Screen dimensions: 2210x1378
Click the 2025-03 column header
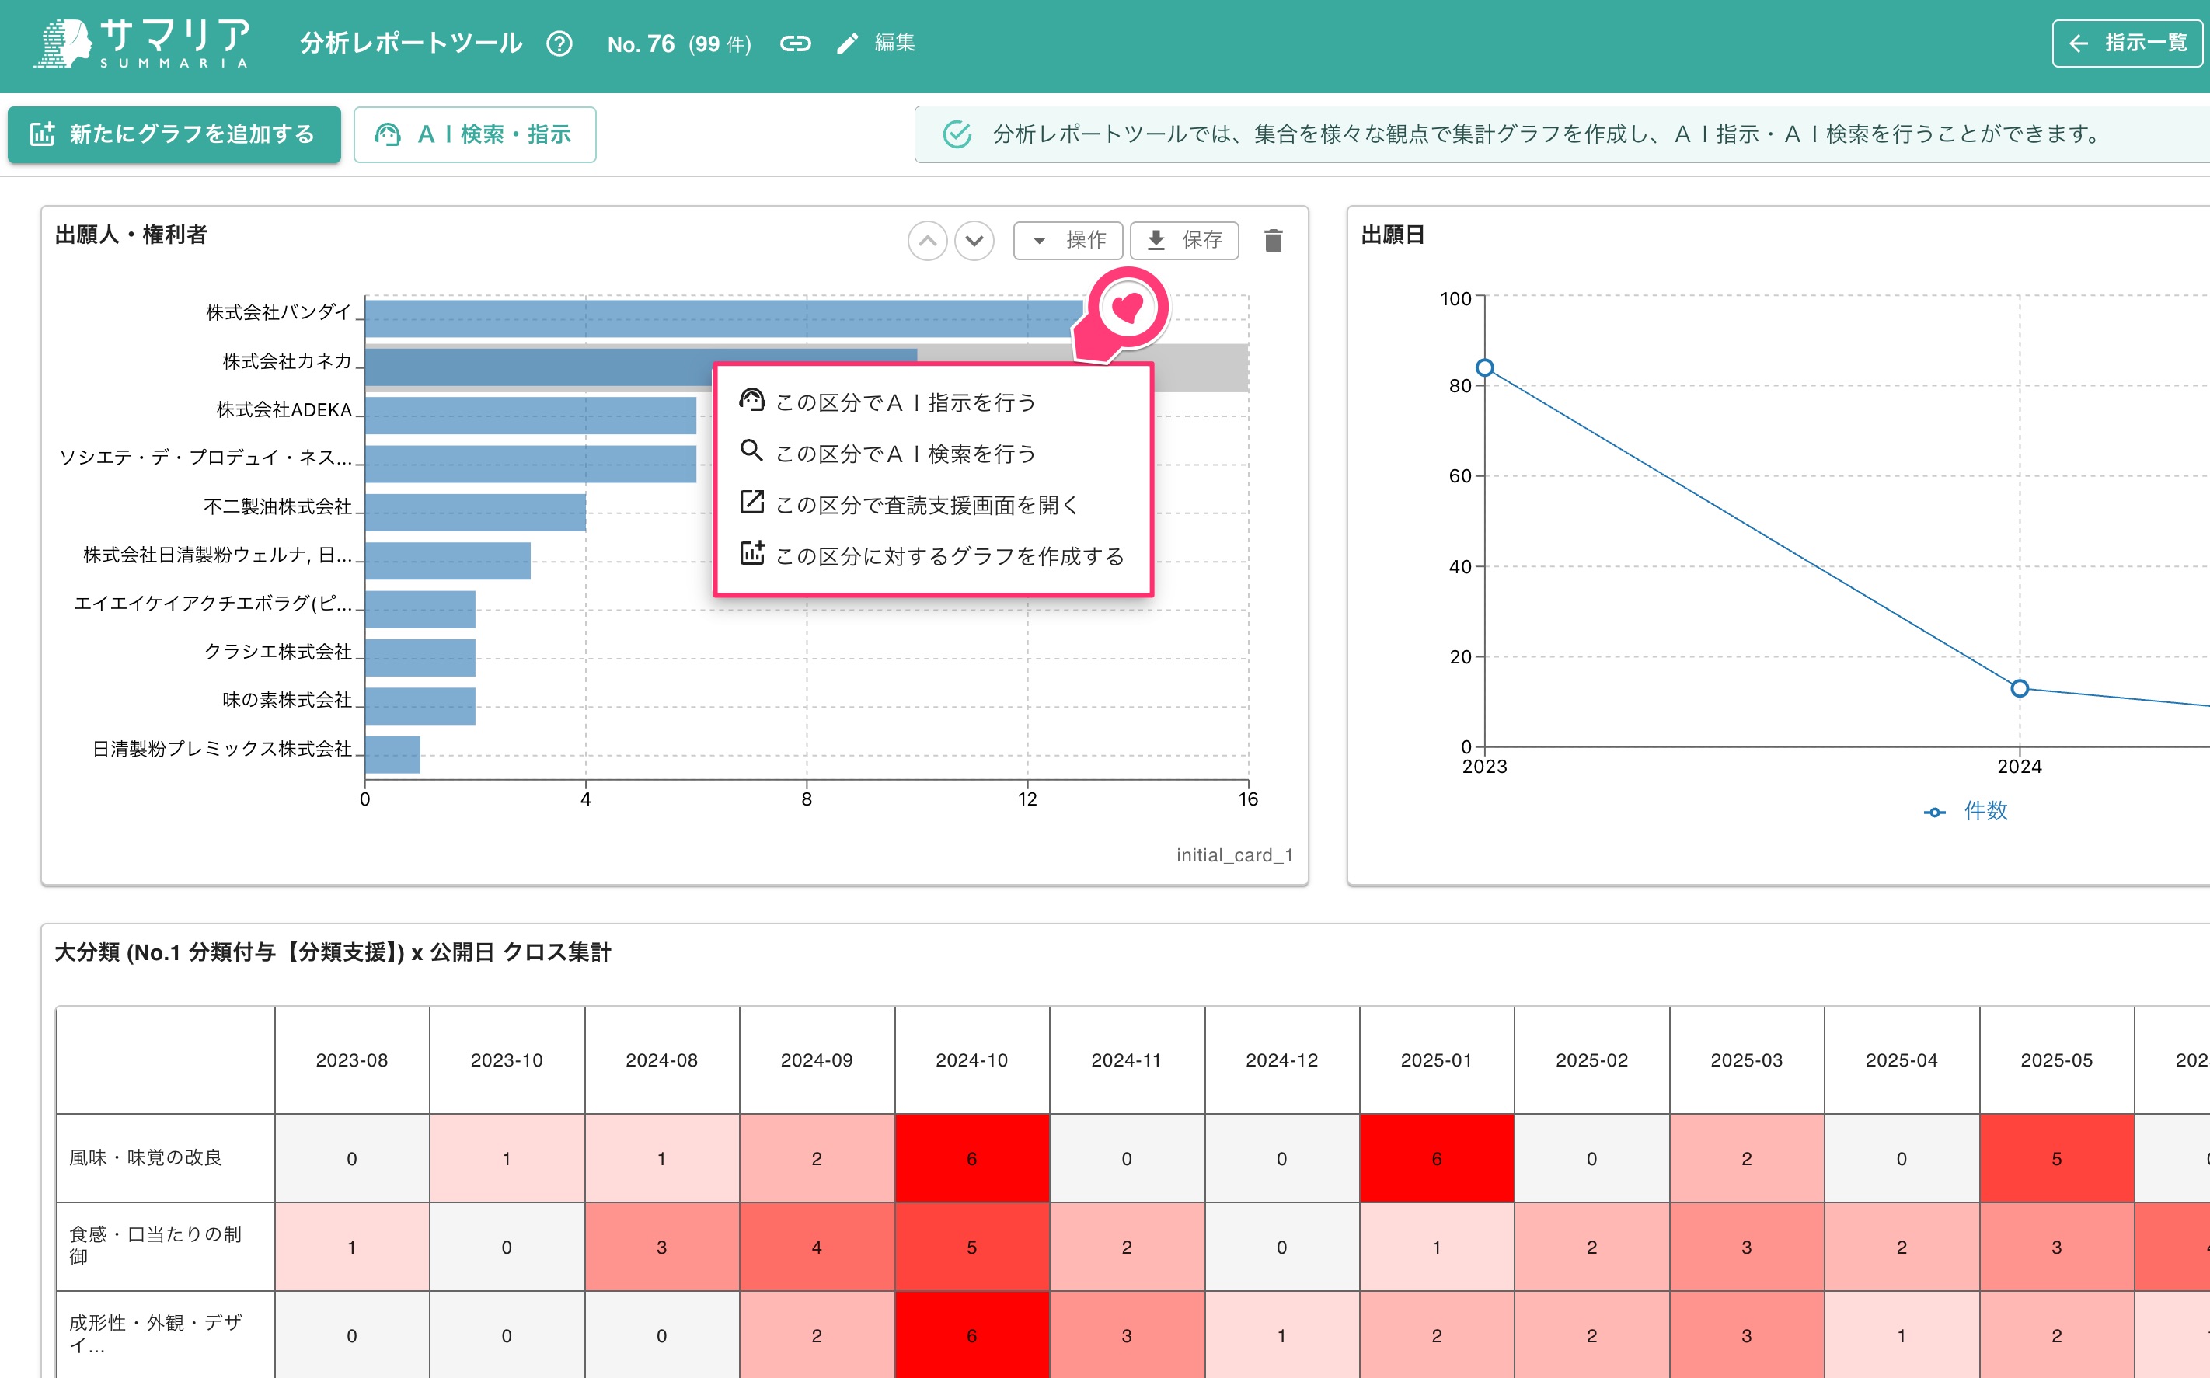(x=1747, y=1060)
